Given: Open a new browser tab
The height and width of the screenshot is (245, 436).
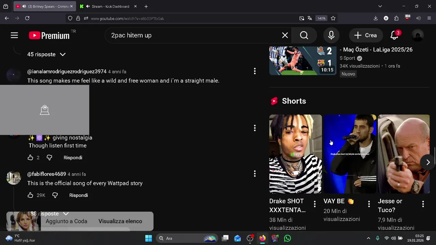Looking at the screenshot, I should [146, 6].
